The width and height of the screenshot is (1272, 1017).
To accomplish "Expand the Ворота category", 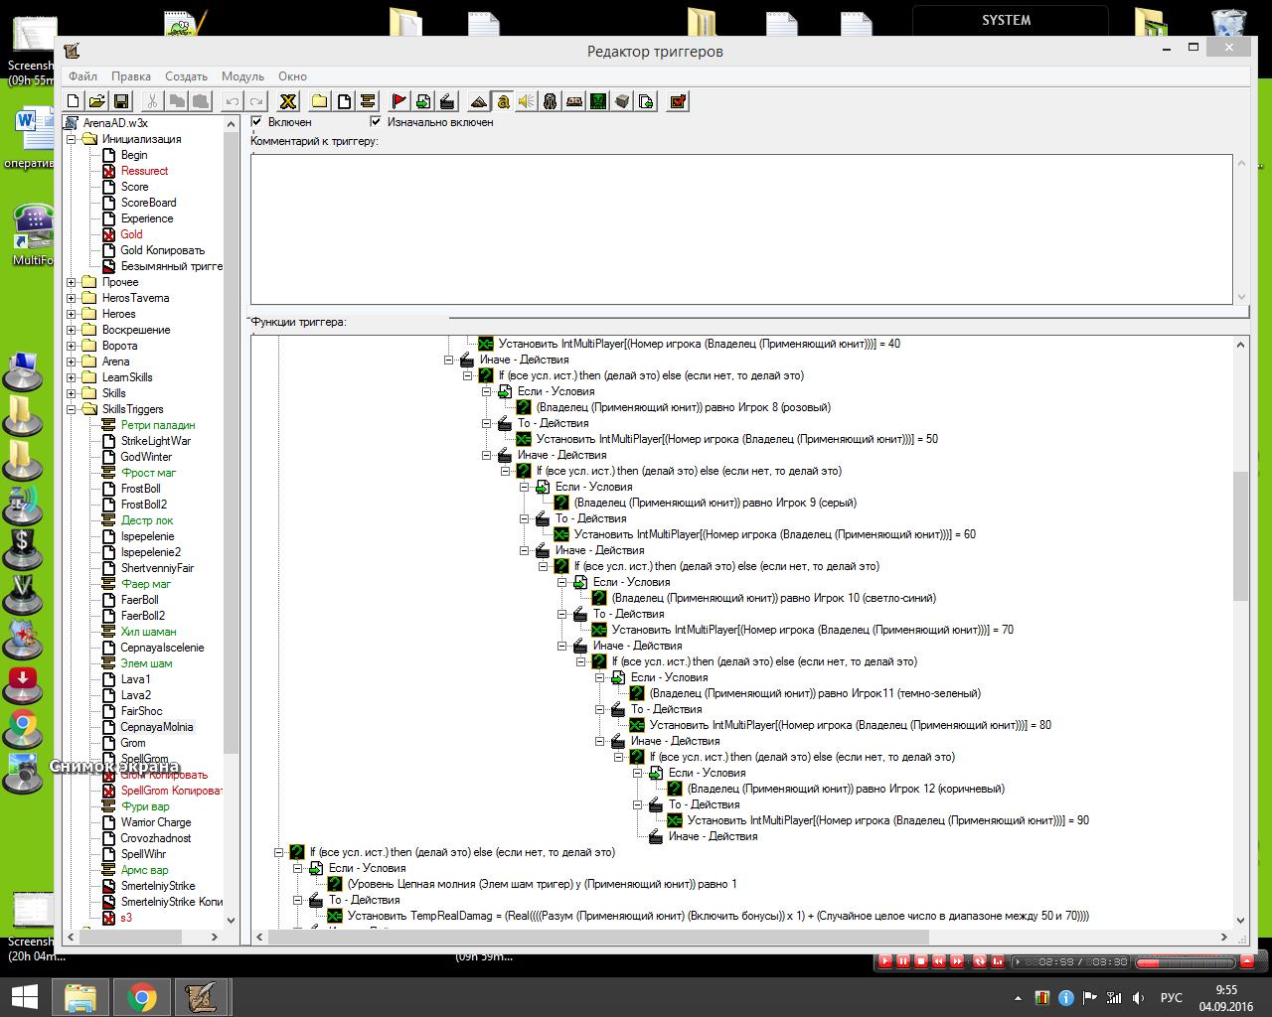I will 72,346.
